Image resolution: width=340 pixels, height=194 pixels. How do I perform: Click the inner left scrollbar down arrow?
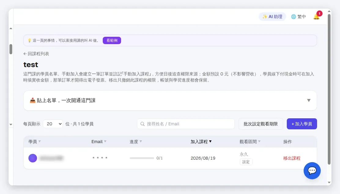pos(11,125)
